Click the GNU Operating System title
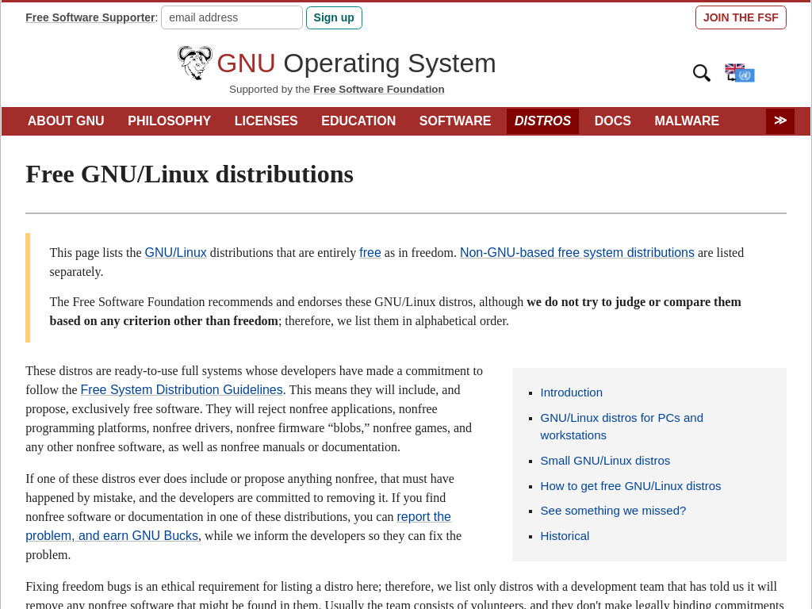 356,63
